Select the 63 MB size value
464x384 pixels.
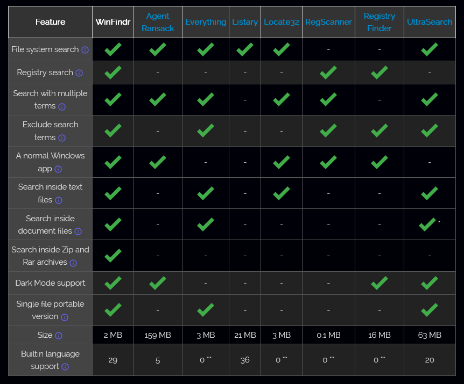[430, 335]
